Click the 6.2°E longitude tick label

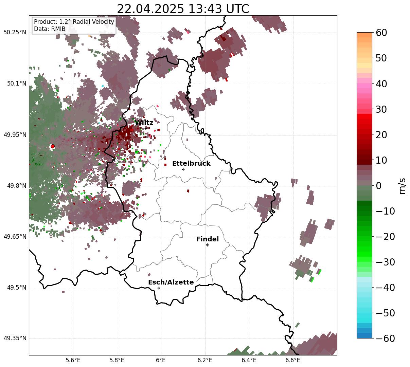tap(205, 360)
